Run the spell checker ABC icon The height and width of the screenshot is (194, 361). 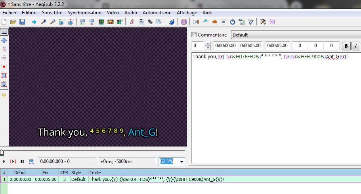(251, 22)
